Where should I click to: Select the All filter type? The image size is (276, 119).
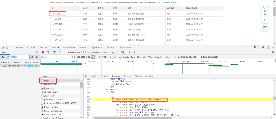point(93,57)
